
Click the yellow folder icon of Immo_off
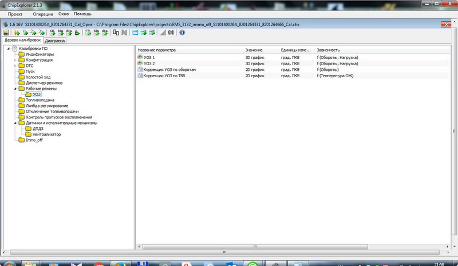point(22,140)
